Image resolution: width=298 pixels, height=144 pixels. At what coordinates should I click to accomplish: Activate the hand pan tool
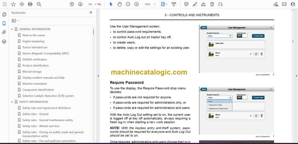point(120,4)
